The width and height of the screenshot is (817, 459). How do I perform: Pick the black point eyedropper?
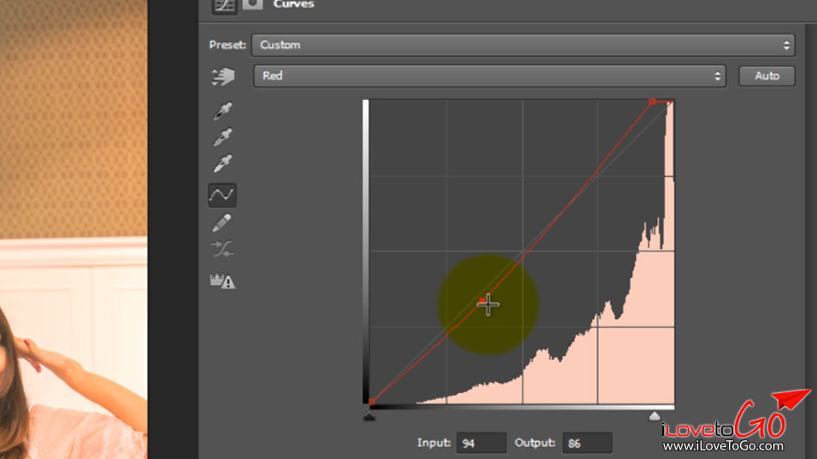pyautogui.click(x=222, y=111)
